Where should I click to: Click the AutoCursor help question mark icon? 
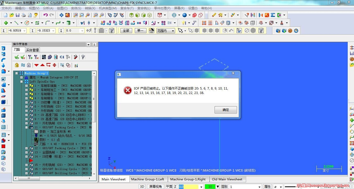112,31
